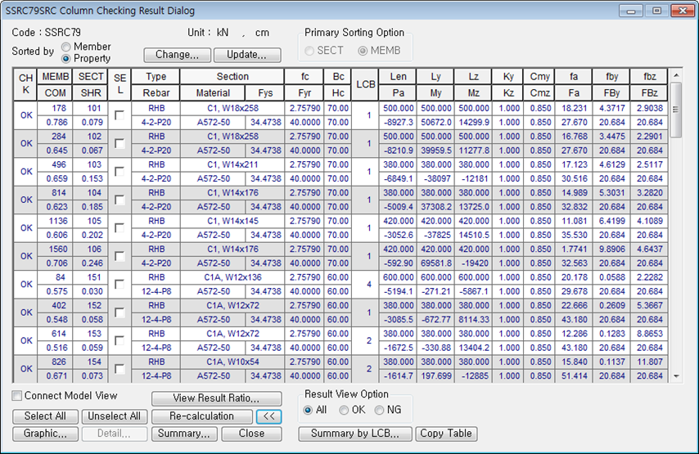This screenshot has width=699, height=454.
Task: Click the Unselect All button
Action: tap(115, 416)
